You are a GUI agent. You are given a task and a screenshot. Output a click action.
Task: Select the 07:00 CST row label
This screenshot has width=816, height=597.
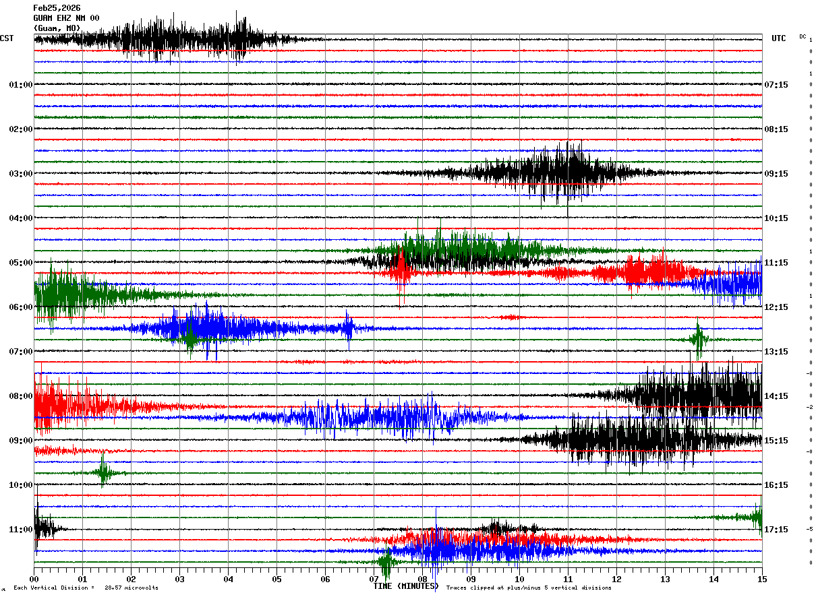(x=21, y=352)
